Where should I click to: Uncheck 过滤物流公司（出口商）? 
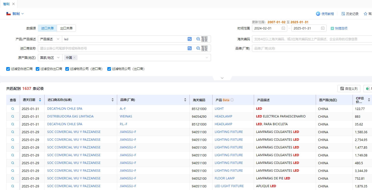click(x=109, y=69)
